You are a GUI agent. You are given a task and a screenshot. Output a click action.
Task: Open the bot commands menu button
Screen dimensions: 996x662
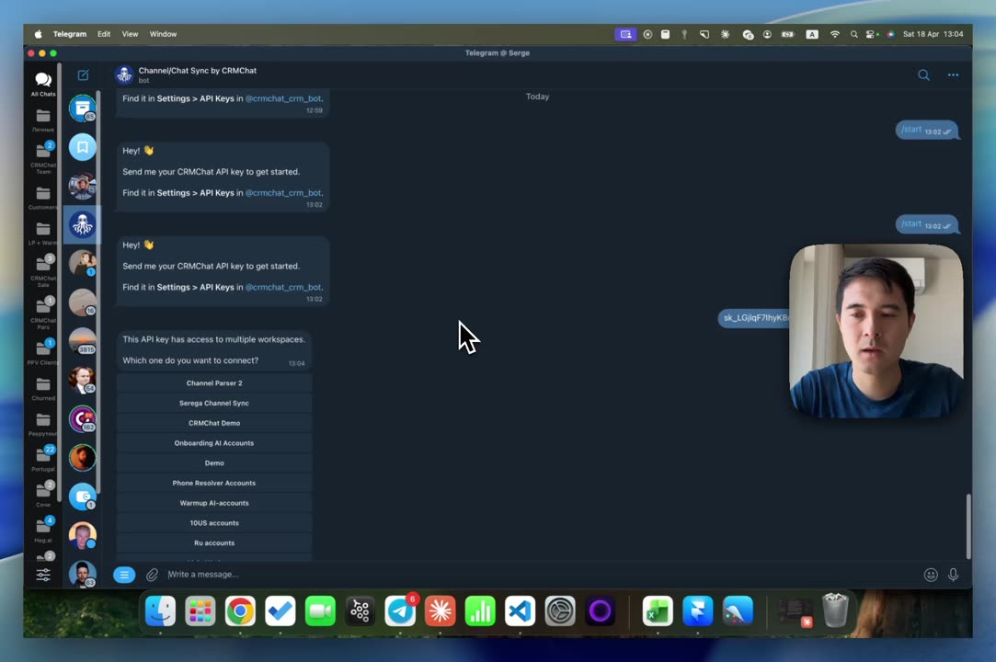[124, 575]
